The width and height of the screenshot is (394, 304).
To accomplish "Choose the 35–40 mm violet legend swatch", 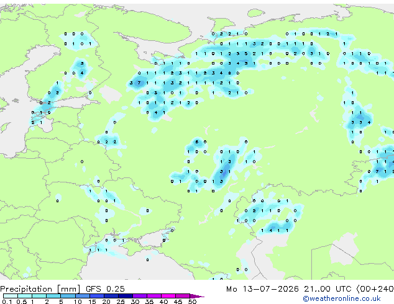I will pyautogui.click(x=154, y=296).
